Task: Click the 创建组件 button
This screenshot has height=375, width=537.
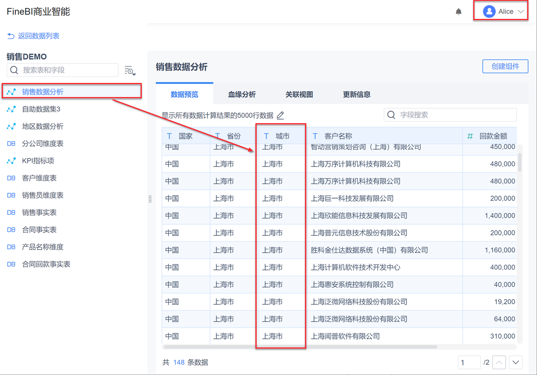Action: tap(505, 66)
